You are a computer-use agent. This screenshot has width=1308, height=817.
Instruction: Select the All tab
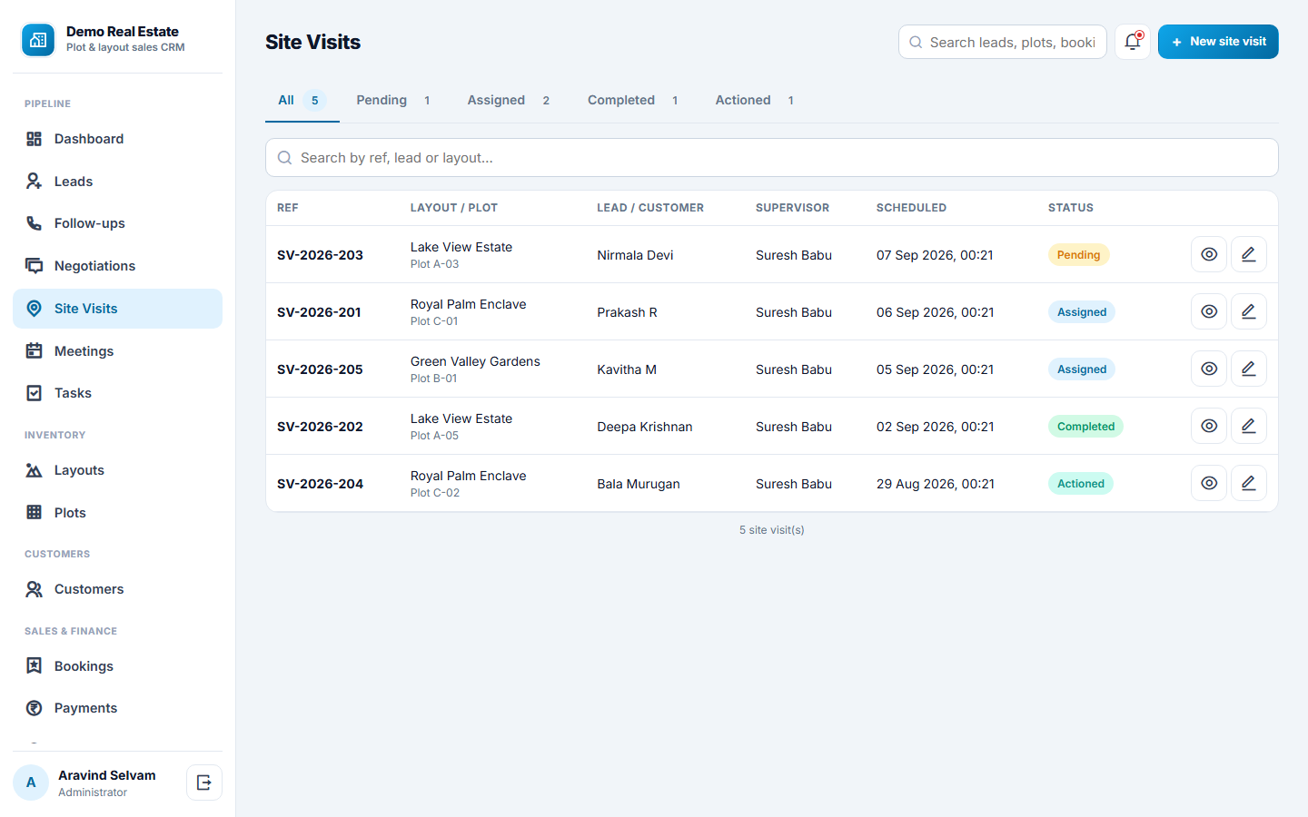[302, 101]
